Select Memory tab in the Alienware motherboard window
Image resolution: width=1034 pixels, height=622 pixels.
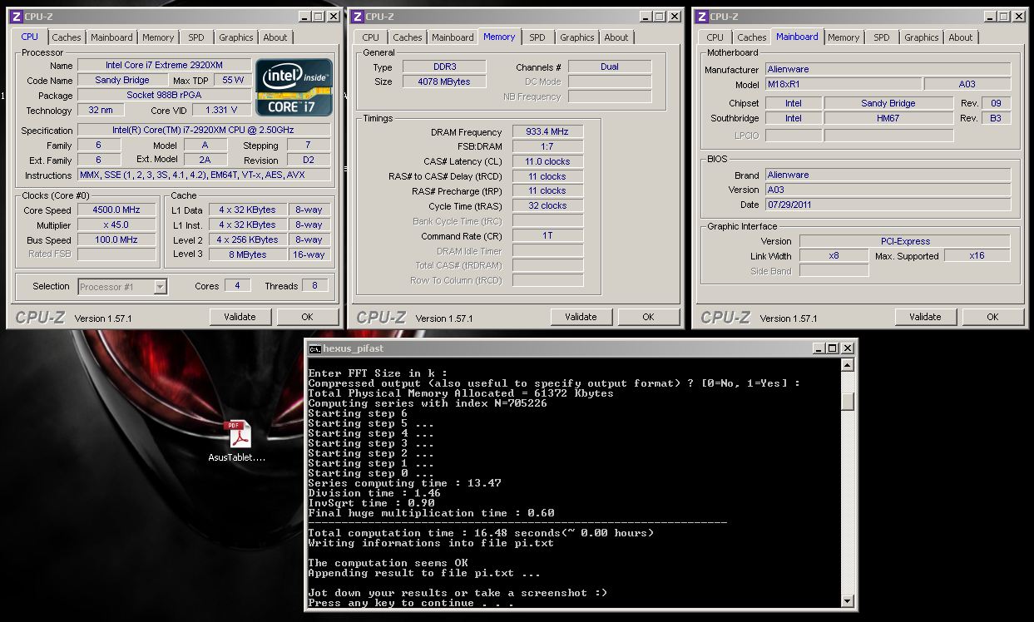[844, 37]
